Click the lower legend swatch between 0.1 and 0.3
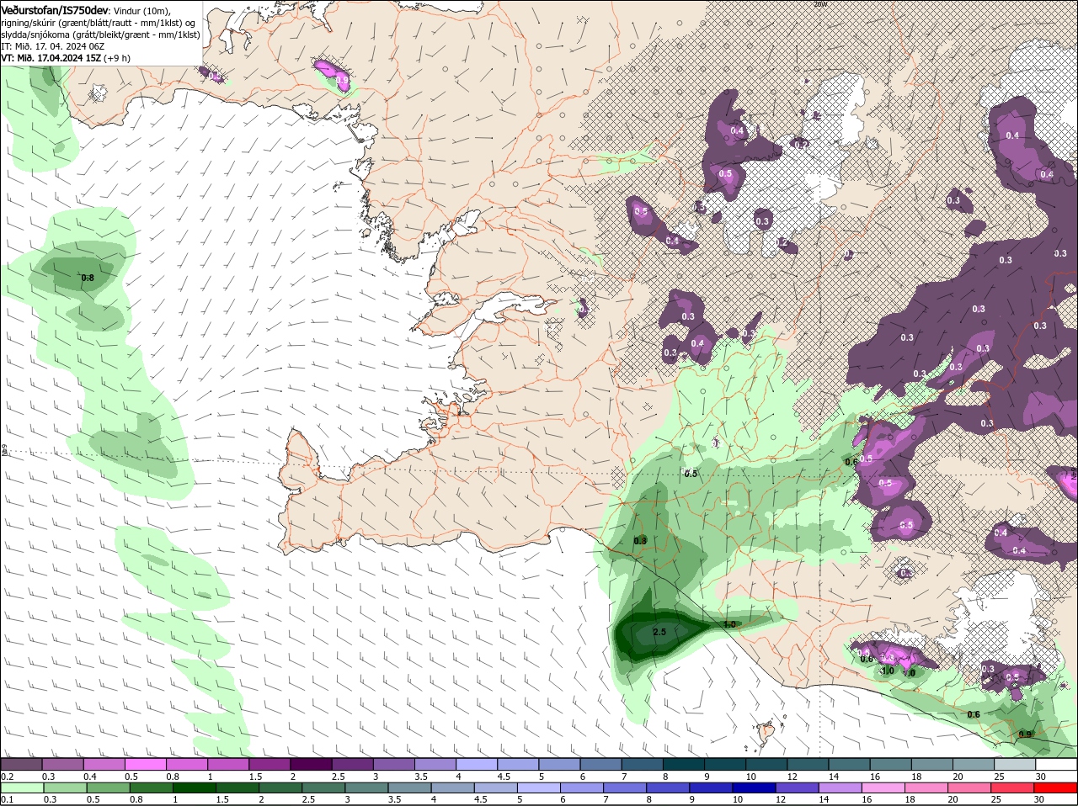The height and width of the screenshot is (806, 1078). [x=21, y=787]
